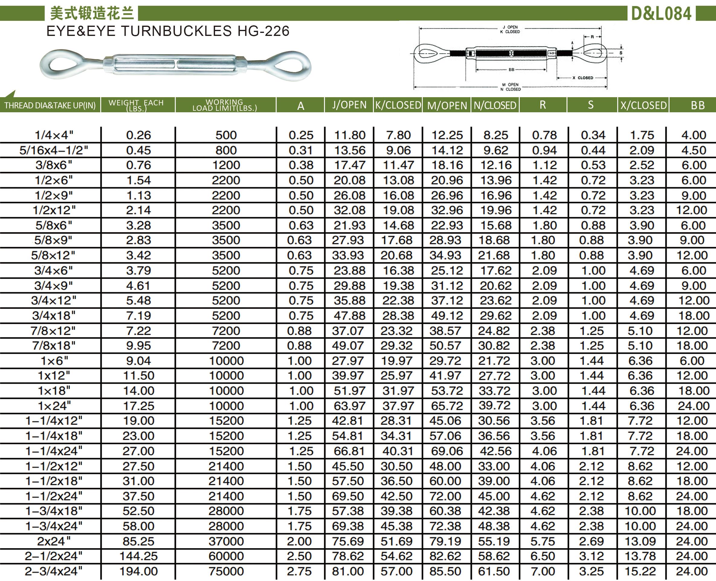Image resolution: width=716 pixels, height=581 pixels.
Task: Click the K/CLOSED column header
Action: click(x=398, y=105)
